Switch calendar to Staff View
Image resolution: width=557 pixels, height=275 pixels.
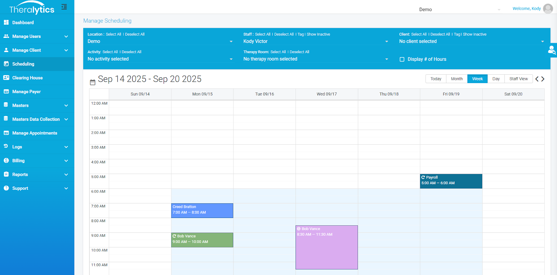[x=519, y=79]
